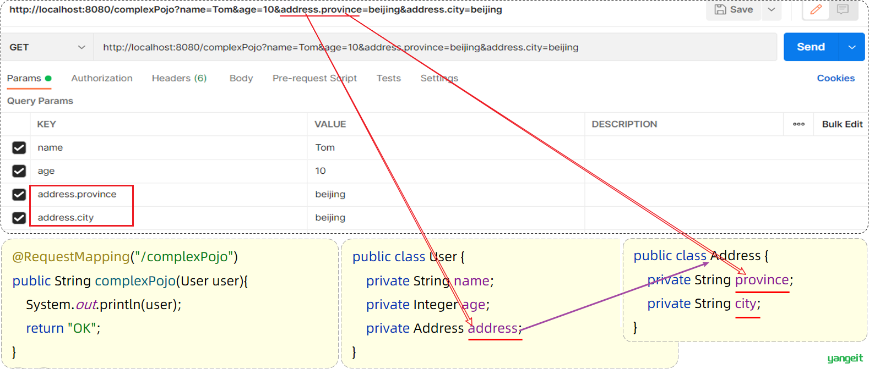
Task: Switch to the Tests tab
Action: pyautogui.click(x=389, y=78)
